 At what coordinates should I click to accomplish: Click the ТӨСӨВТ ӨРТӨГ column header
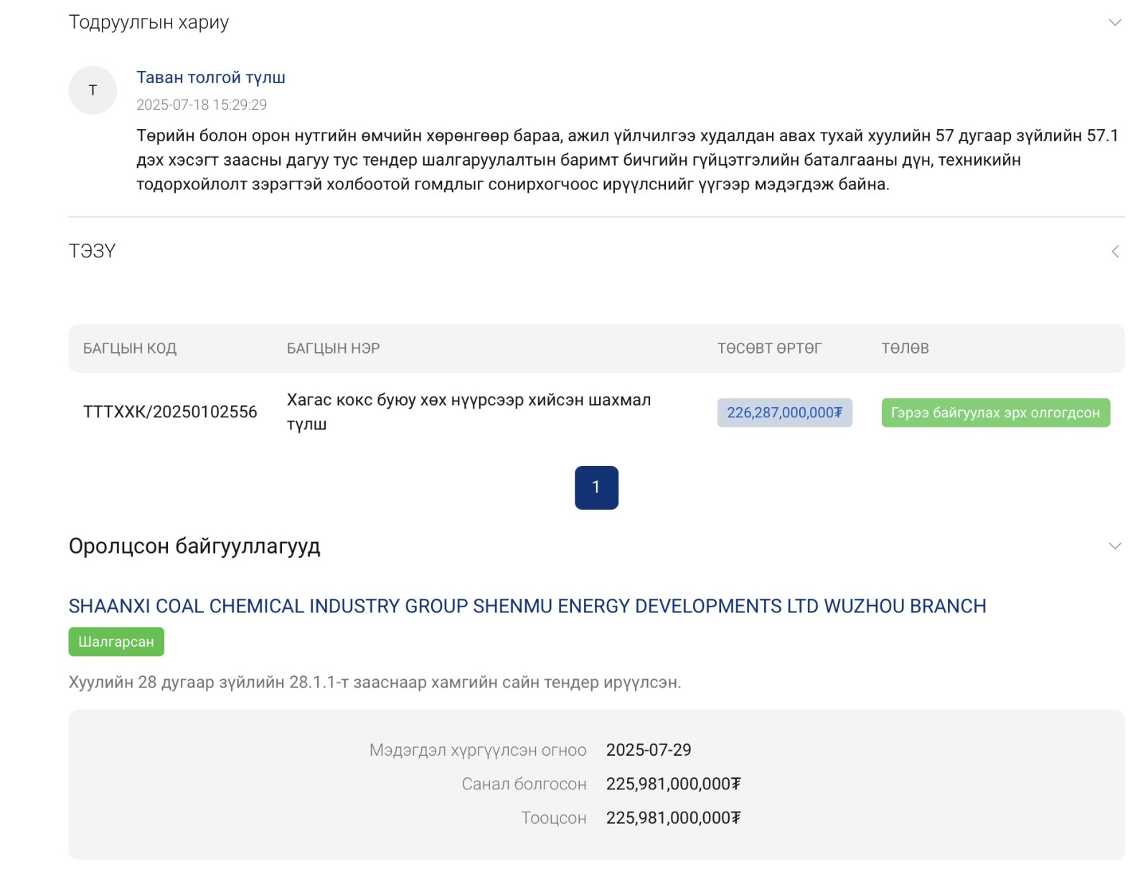pos(769,348)
